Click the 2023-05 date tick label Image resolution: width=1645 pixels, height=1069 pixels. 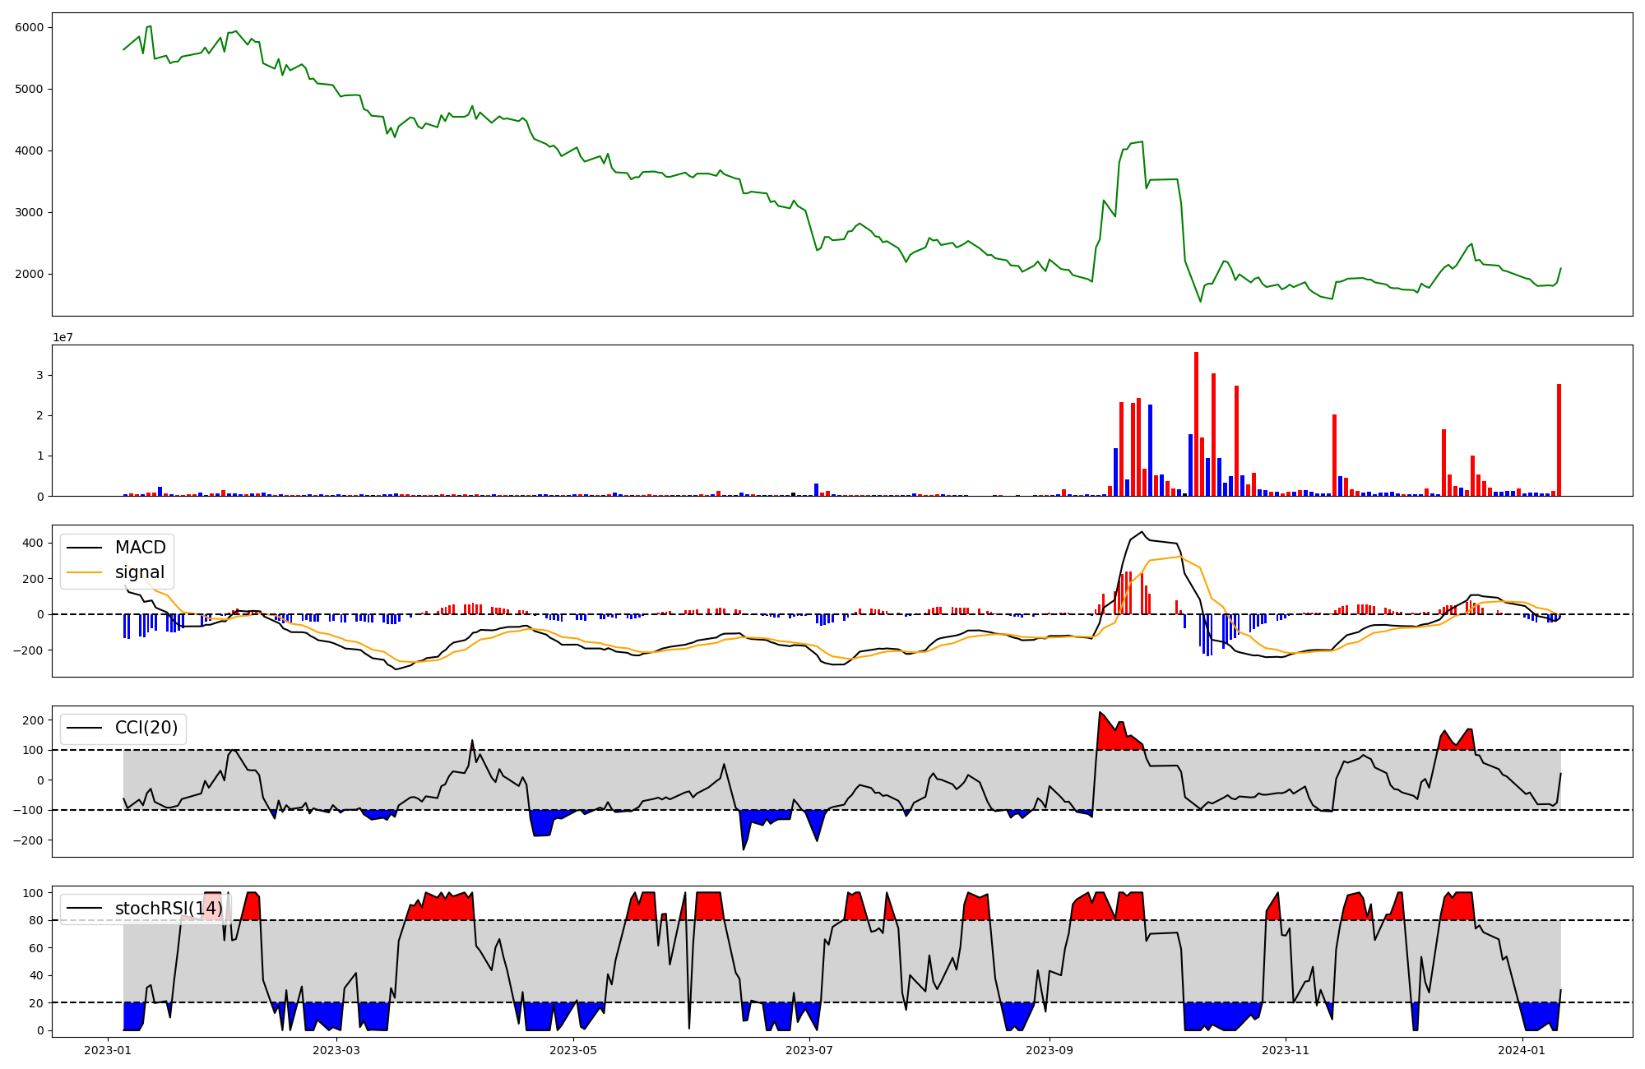572,1050
